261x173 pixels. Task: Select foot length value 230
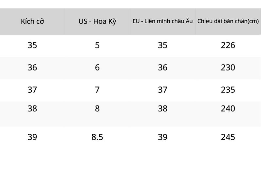click(228, 67)
